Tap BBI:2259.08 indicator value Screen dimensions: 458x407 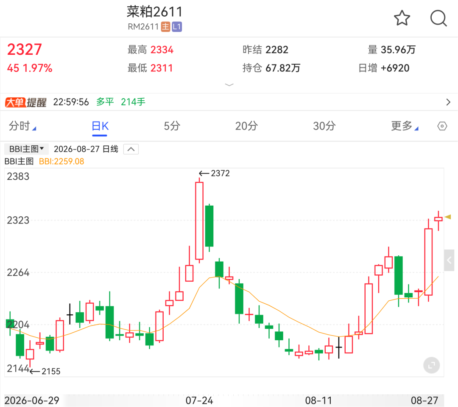(61, 161)
